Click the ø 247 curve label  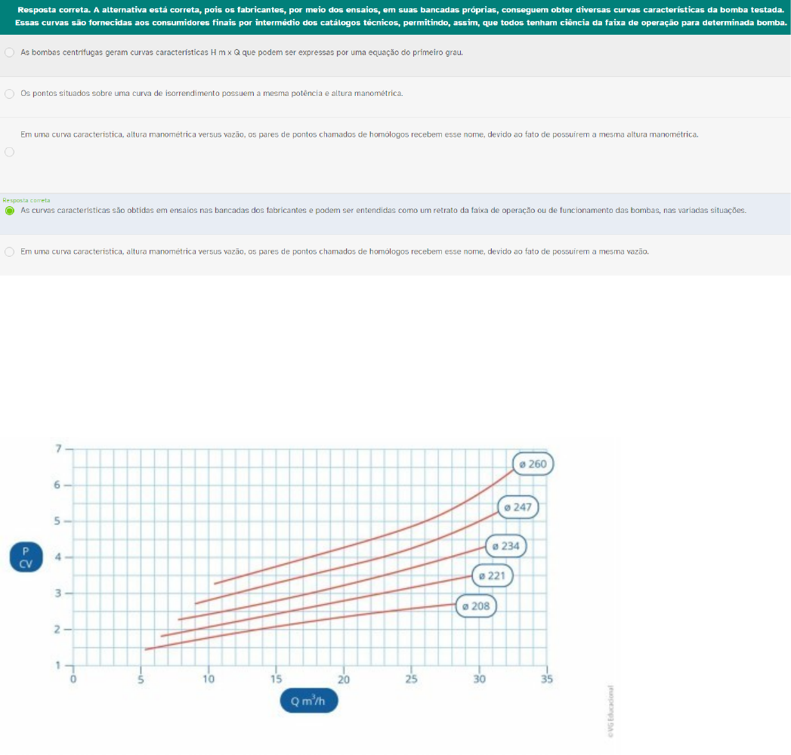click(518, 507)
